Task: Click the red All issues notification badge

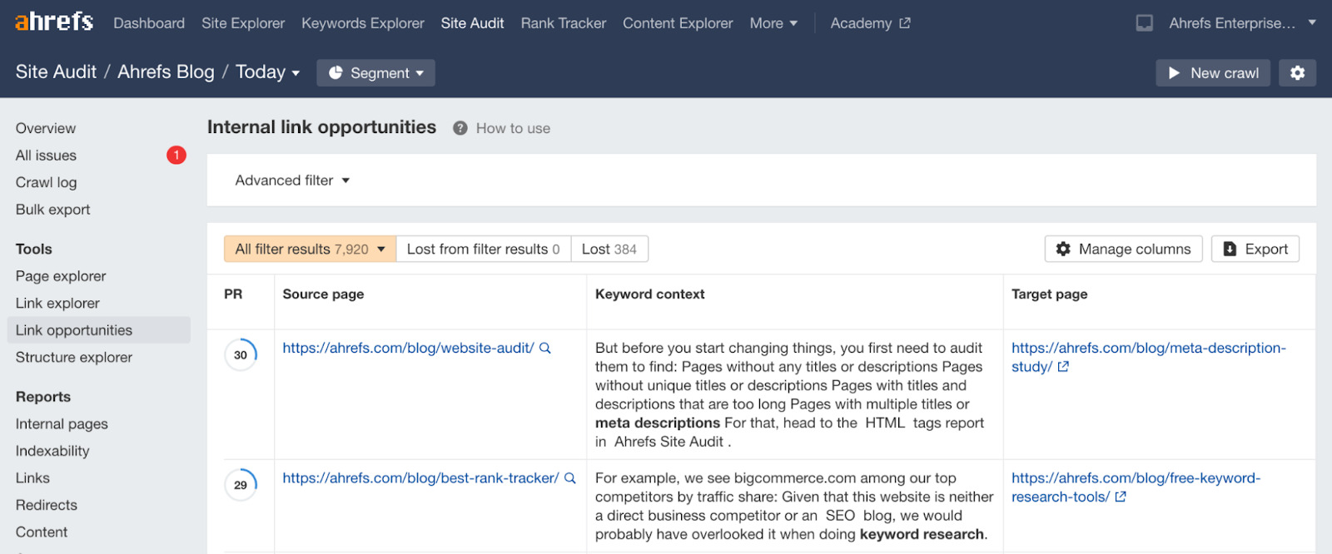Action: (x=176, y=156)
